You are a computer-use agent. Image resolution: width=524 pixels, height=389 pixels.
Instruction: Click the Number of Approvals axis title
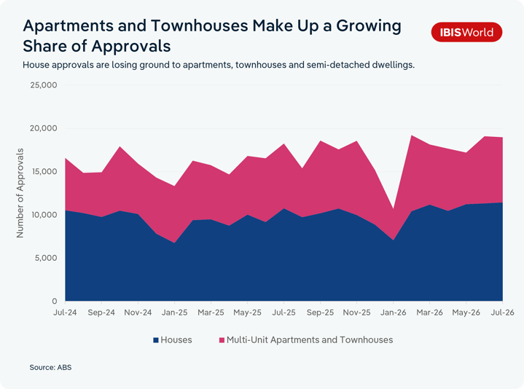[20, 193]
